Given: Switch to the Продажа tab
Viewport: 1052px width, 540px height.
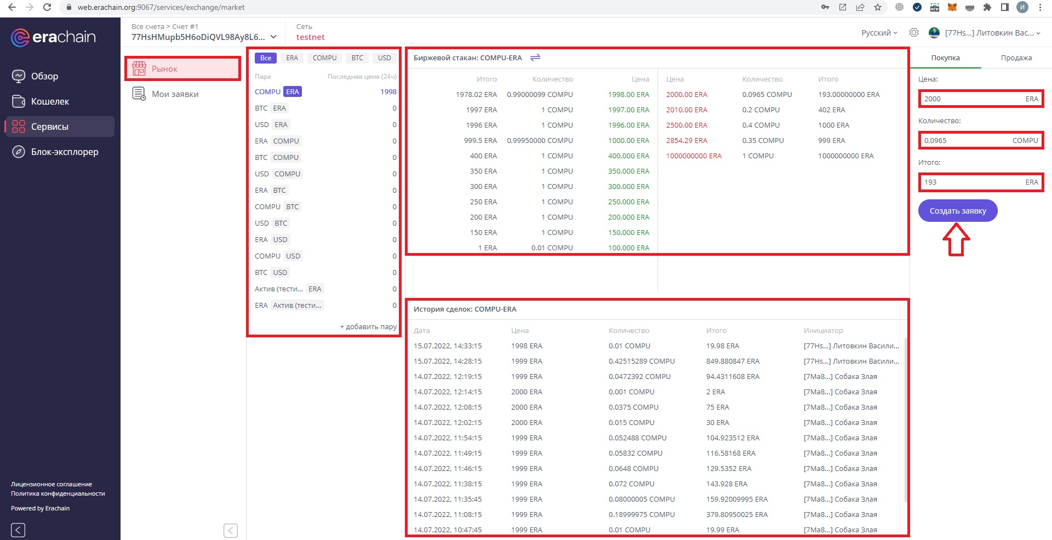Looking at the screenshot, I should click(1016, 58).
